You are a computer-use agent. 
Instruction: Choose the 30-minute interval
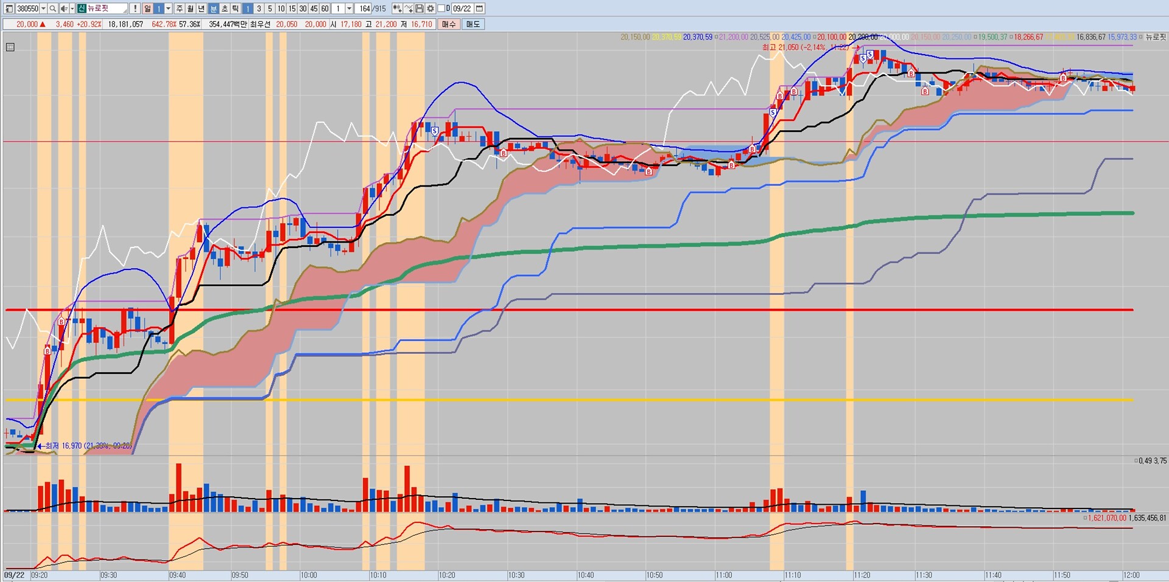point(303,9)
